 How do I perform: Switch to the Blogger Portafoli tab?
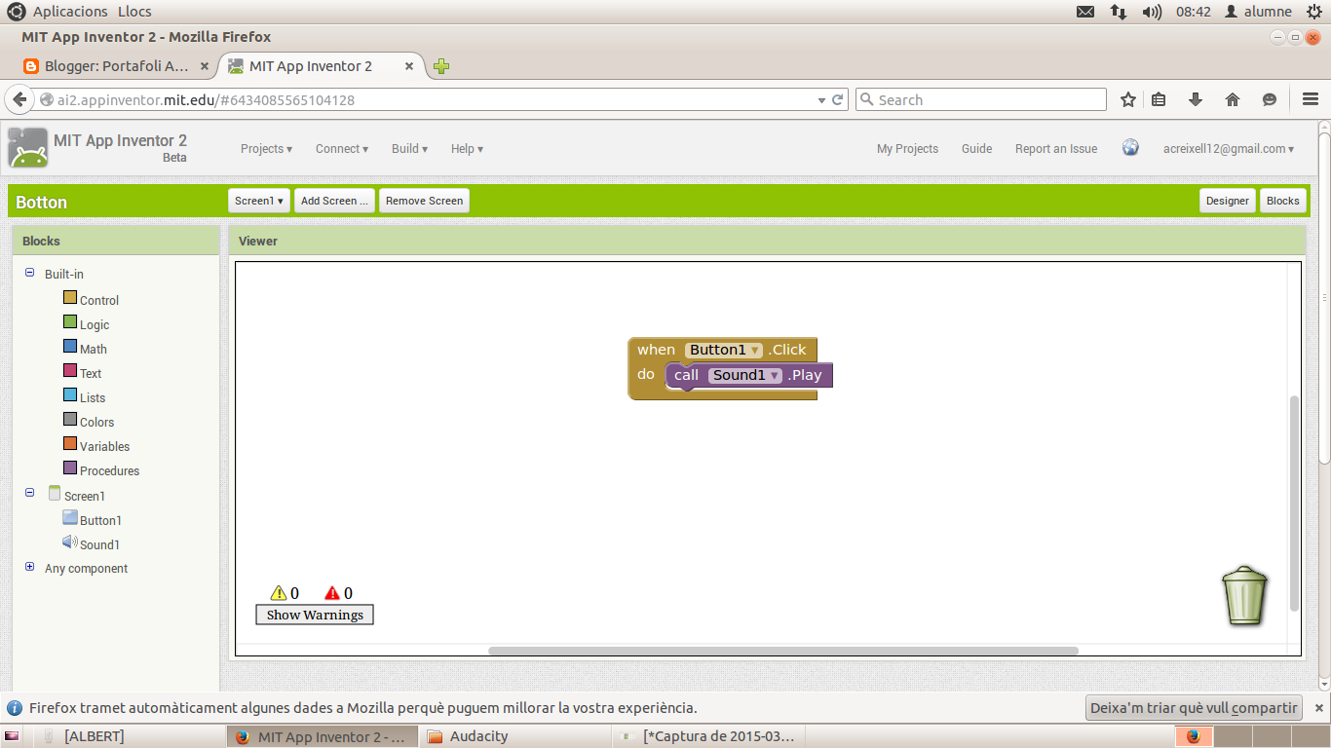pos(116,66)
